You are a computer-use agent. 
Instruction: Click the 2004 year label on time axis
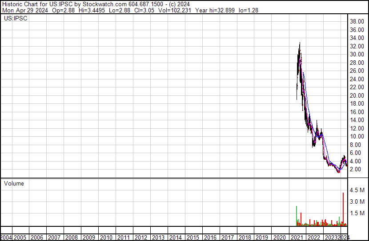click(x=6, y=237)
